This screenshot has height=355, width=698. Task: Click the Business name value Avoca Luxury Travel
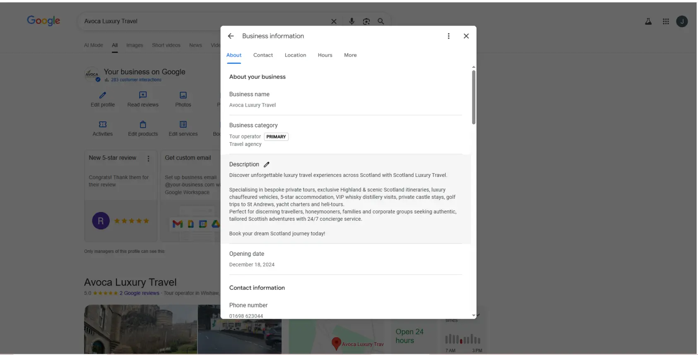[253, 105]
